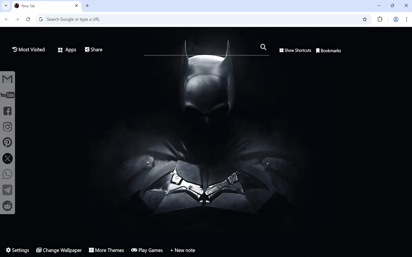Create a new note
This screenshot has width=412, height=257.
pos(183,250)
